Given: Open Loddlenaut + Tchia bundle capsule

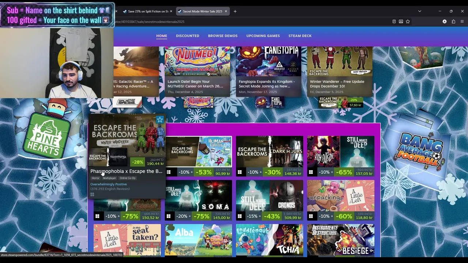Looking at the screenshot, I should click(269, 240).
